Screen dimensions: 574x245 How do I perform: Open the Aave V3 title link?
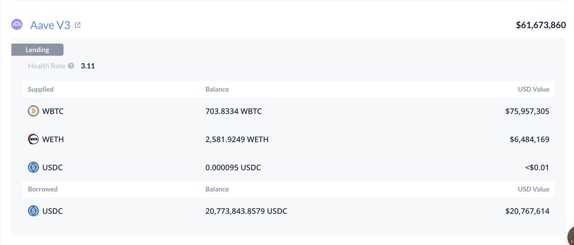click(50, 25)
